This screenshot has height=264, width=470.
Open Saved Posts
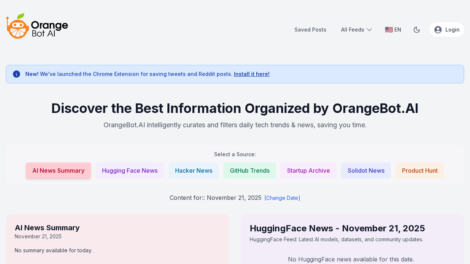click(x=310, y=29)
